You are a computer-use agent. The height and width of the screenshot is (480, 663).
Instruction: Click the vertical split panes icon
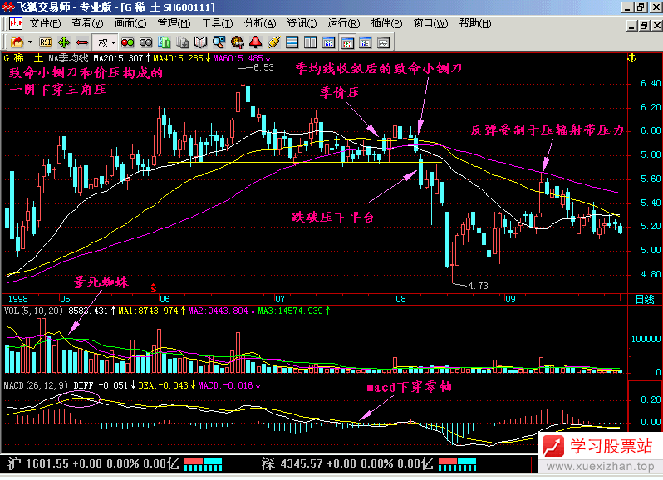[311, 42]
